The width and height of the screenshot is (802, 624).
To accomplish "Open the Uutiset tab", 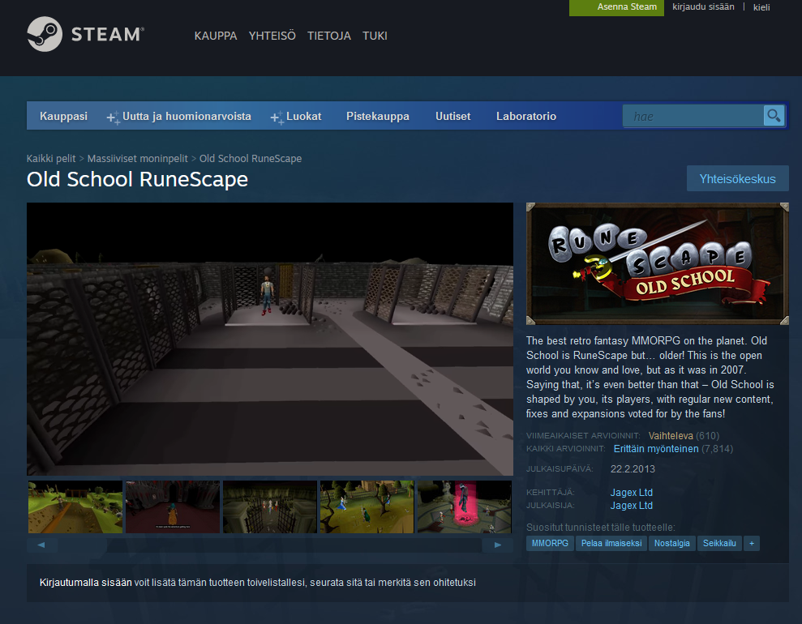I will [452, 116].
